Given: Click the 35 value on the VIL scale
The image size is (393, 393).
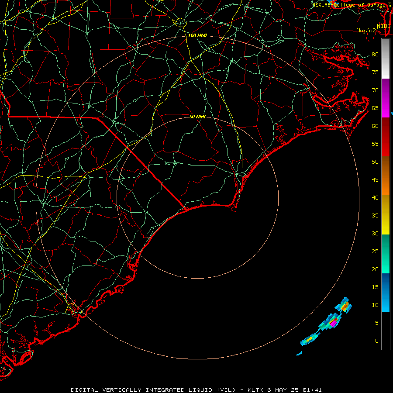Looking at the screenshot, I should 375,216.
